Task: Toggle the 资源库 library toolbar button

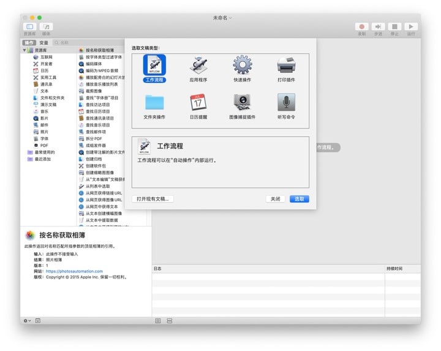Action: [29, 27]
